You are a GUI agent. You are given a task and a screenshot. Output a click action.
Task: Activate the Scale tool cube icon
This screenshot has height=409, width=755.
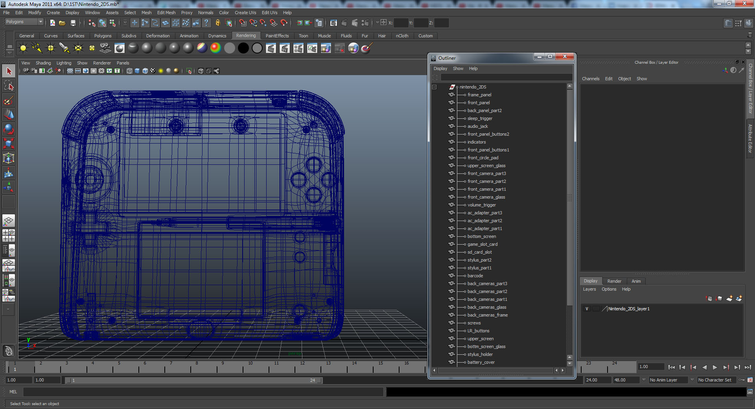tap(9, 144)
